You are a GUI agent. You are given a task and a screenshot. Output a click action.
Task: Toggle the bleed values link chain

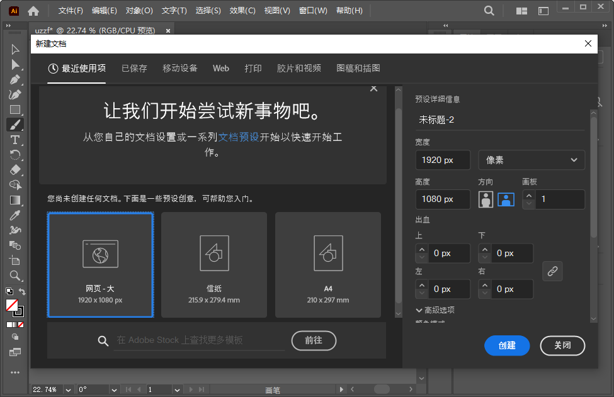[x=552, y=271]
